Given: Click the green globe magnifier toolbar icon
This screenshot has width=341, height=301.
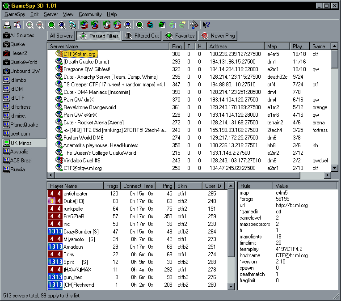Looking at the screenshot, I should (51, 25).
